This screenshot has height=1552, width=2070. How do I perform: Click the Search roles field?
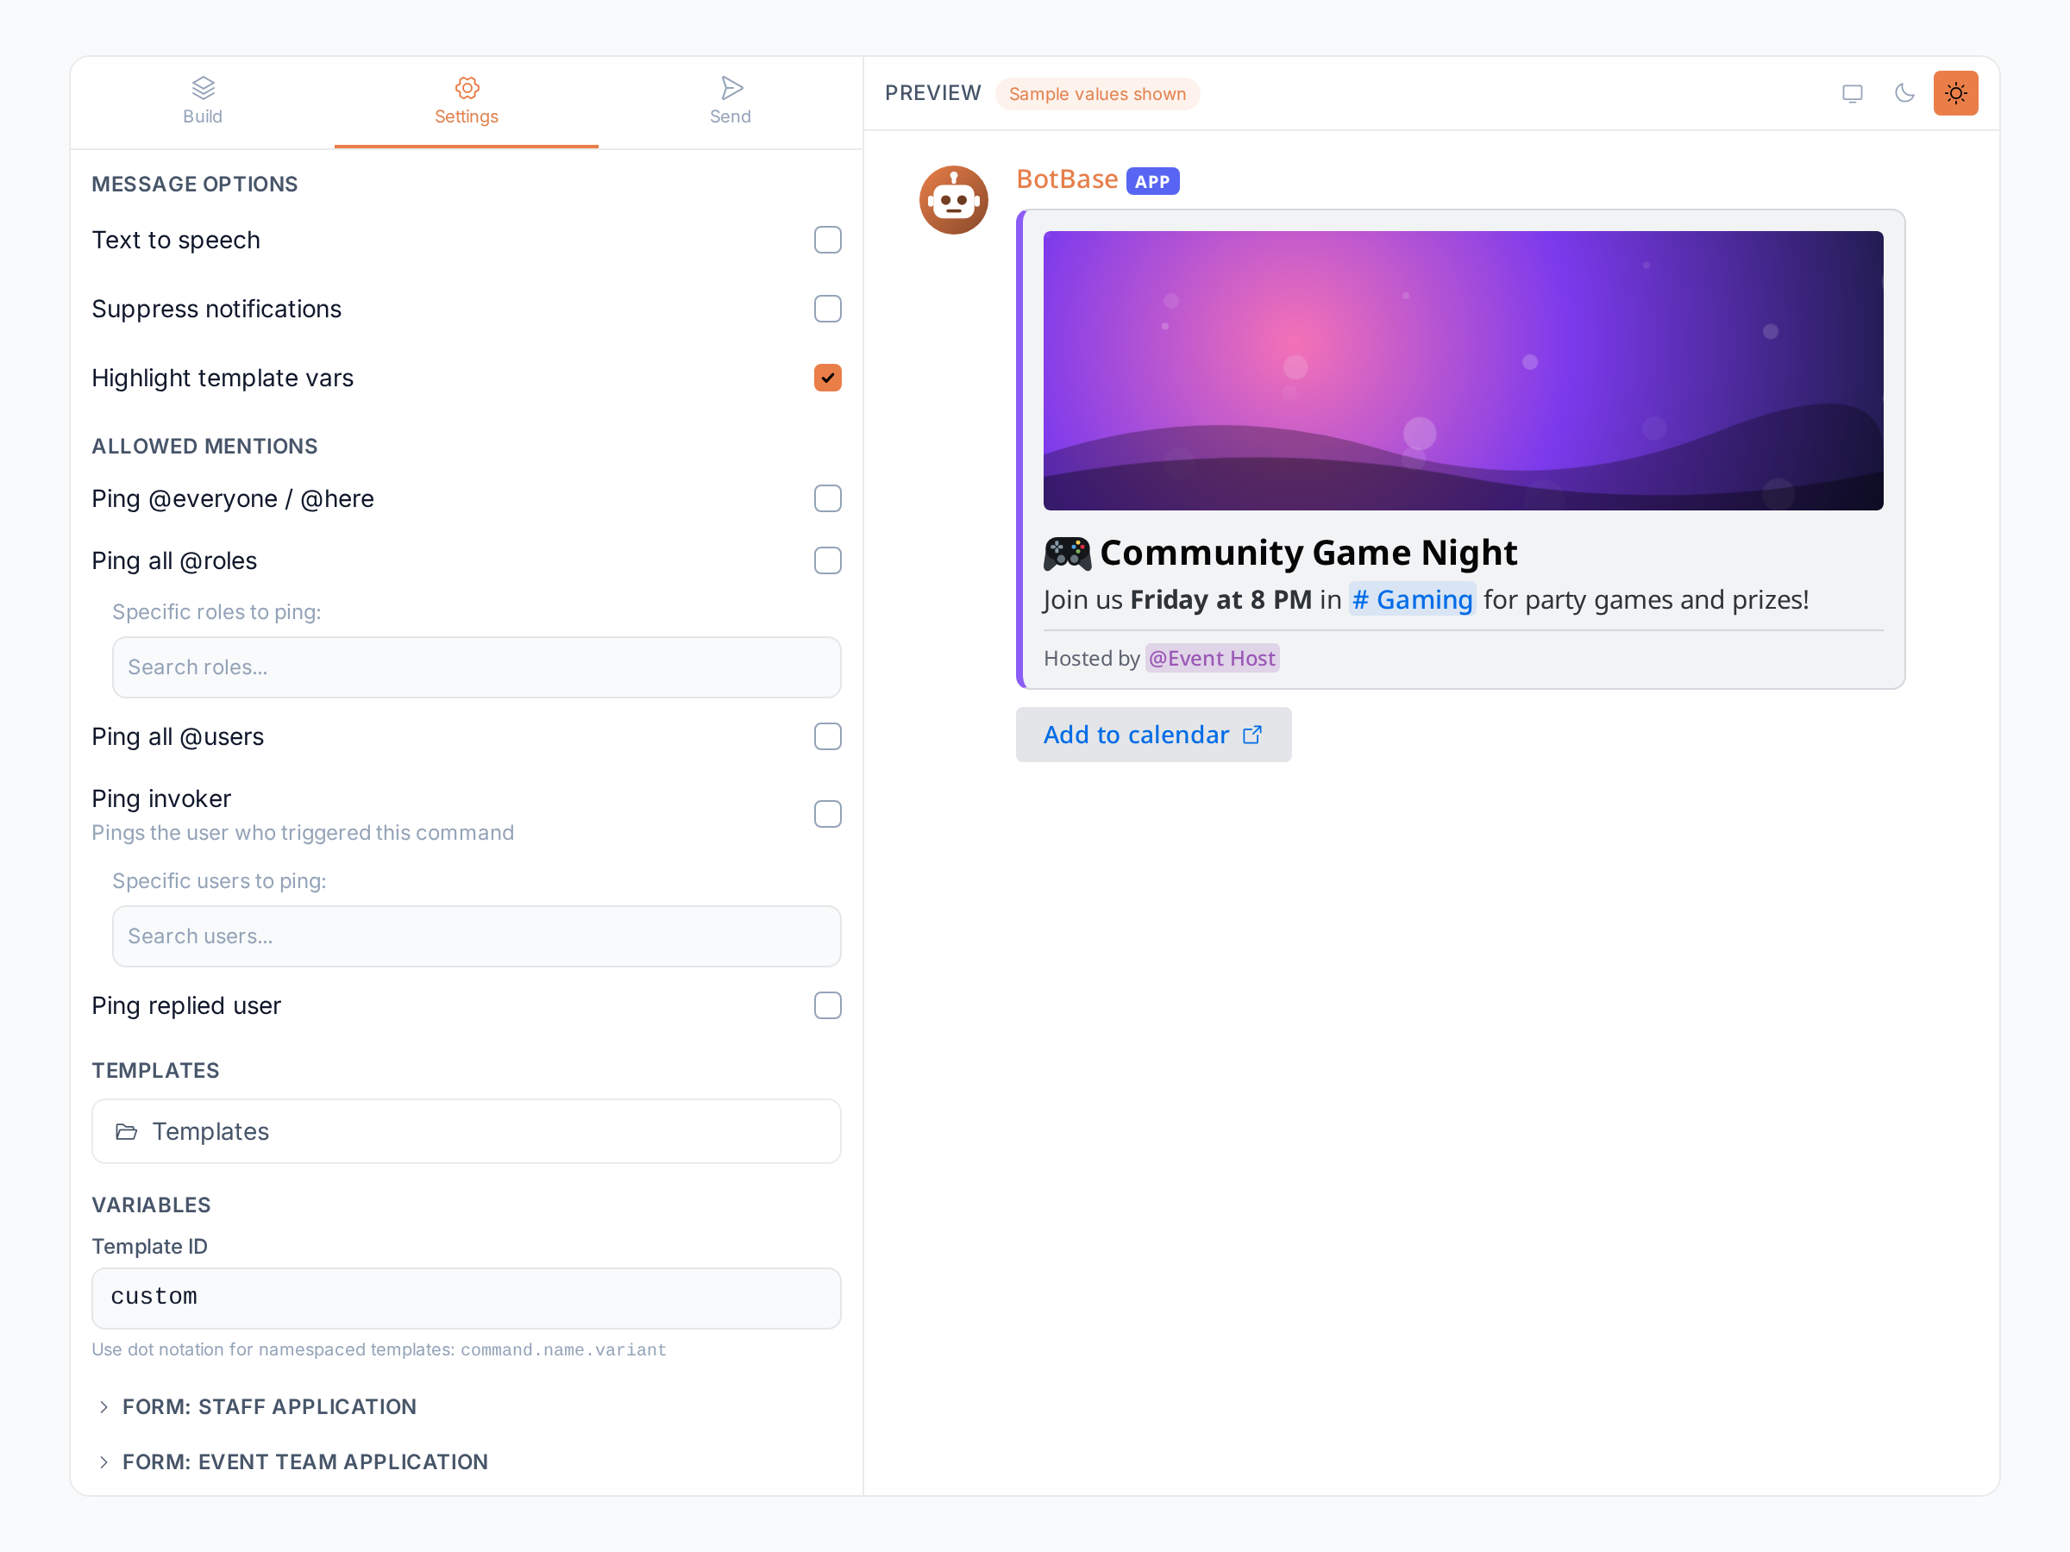coord(476,668)
